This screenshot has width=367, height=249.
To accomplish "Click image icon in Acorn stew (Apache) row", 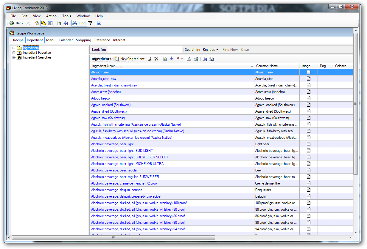I will [309, 92].
